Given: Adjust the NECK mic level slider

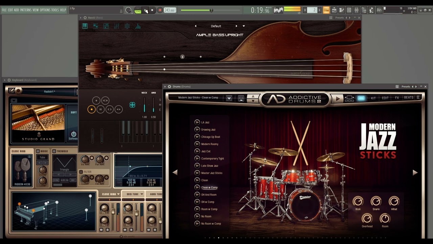Looking at the screenshot, I should [x=144, y=105].
